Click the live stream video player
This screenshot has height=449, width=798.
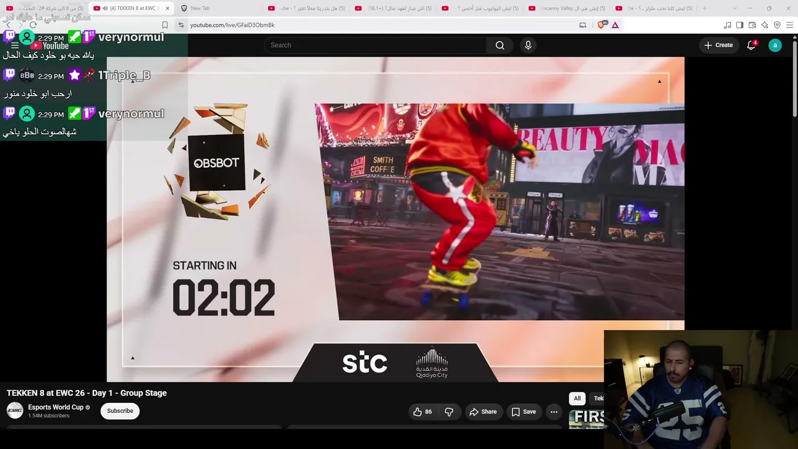[395, 220]
